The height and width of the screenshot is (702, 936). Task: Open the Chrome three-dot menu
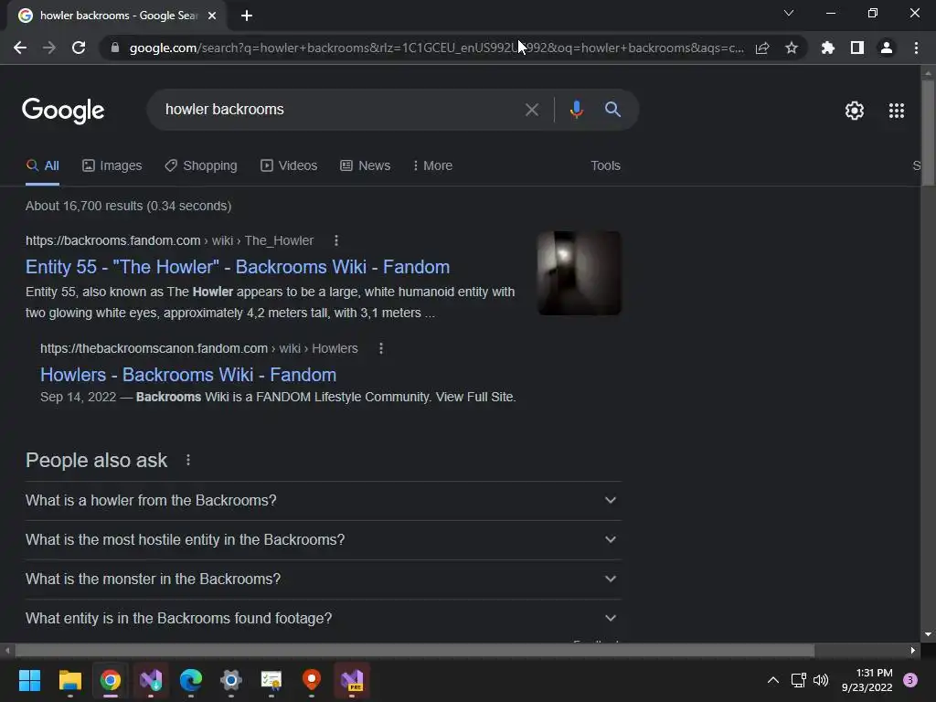pyautogui.click(x=916, y=48)
